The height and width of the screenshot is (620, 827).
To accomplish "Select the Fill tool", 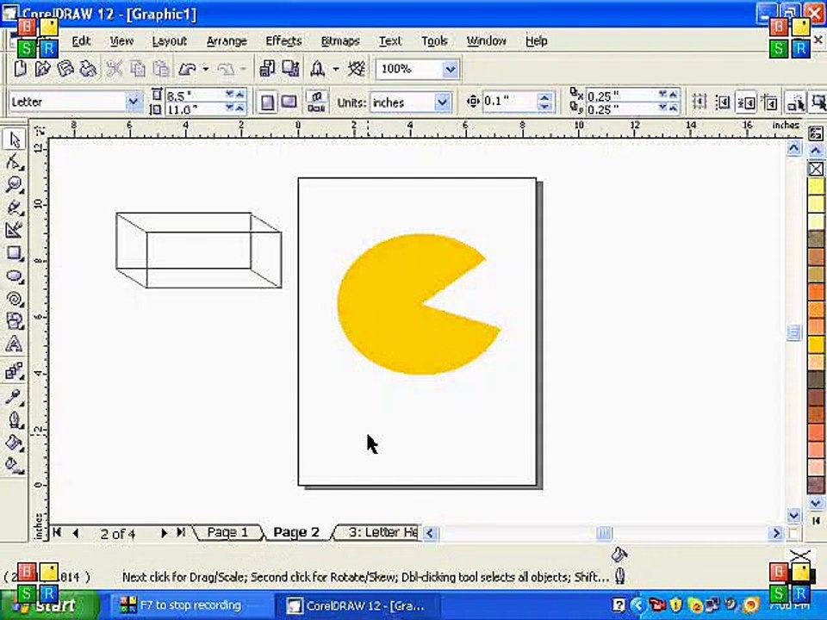I will click(15, 443).
